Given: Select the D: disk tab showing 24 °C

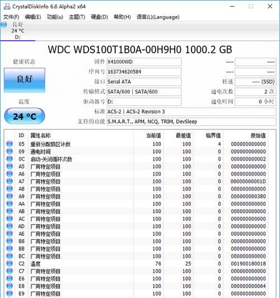Looking at the screenshot, I should point(18,31).
